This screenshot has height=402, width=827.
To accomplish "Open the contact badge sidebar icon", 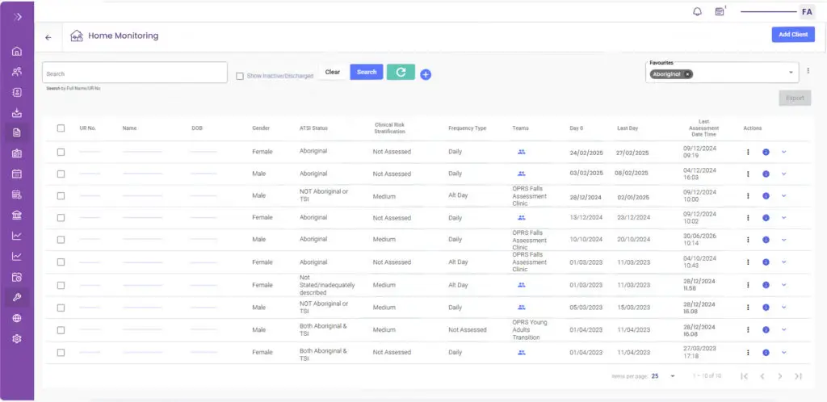I will click(x=17, y=92).
